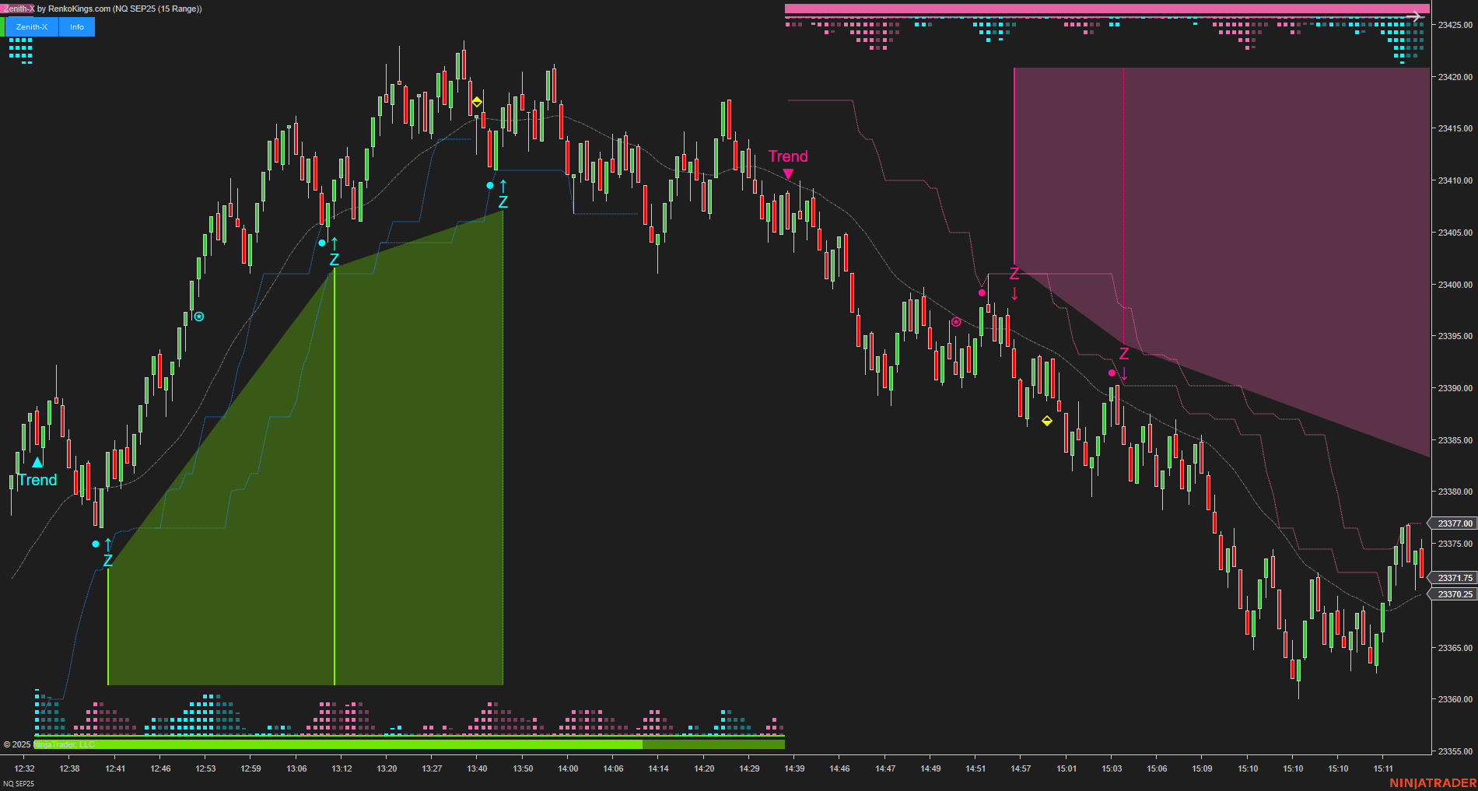Click the jump-to-latest-bar arrow icon

[x=1416, y=16]
